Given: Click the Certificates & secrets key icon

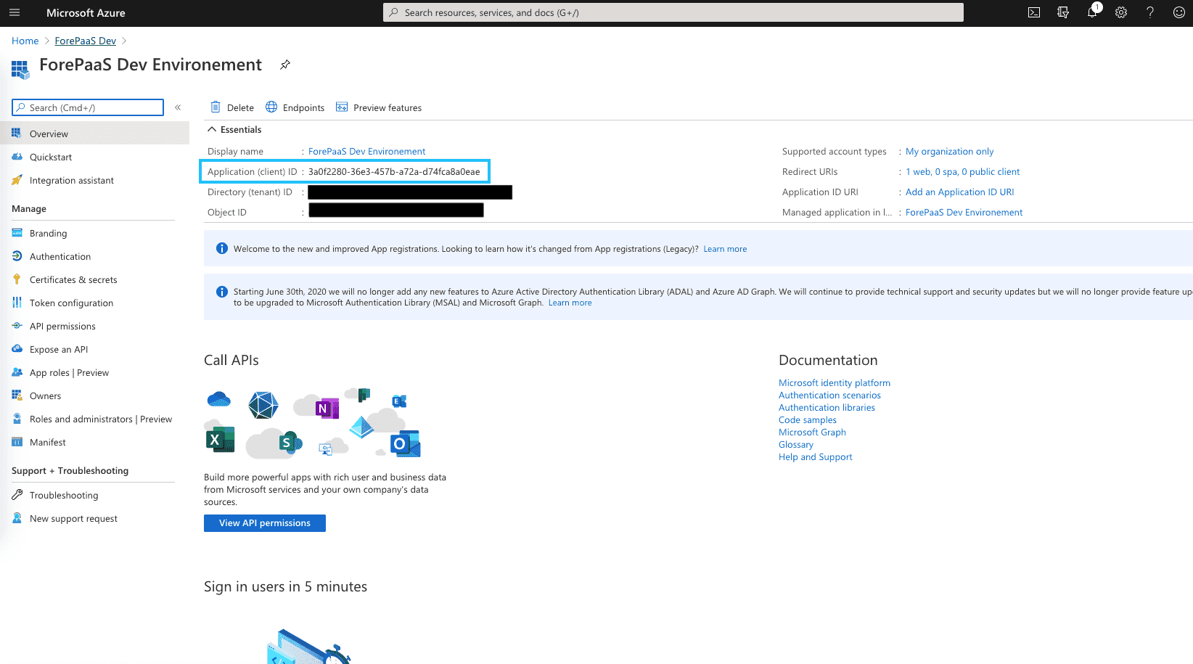Looking at the screenshot, I should pyautogui.click(x=17, y=279).
